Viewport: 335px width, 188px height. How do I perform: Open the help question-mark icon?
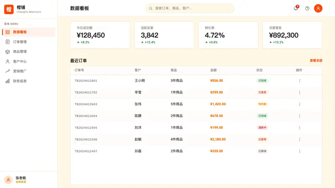click(x=307, y=8)
